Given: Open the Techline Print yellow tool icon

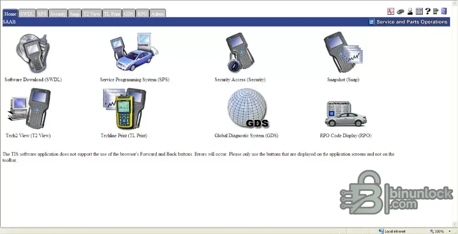Looking at the screenshot, I should (x=125, y=109).
